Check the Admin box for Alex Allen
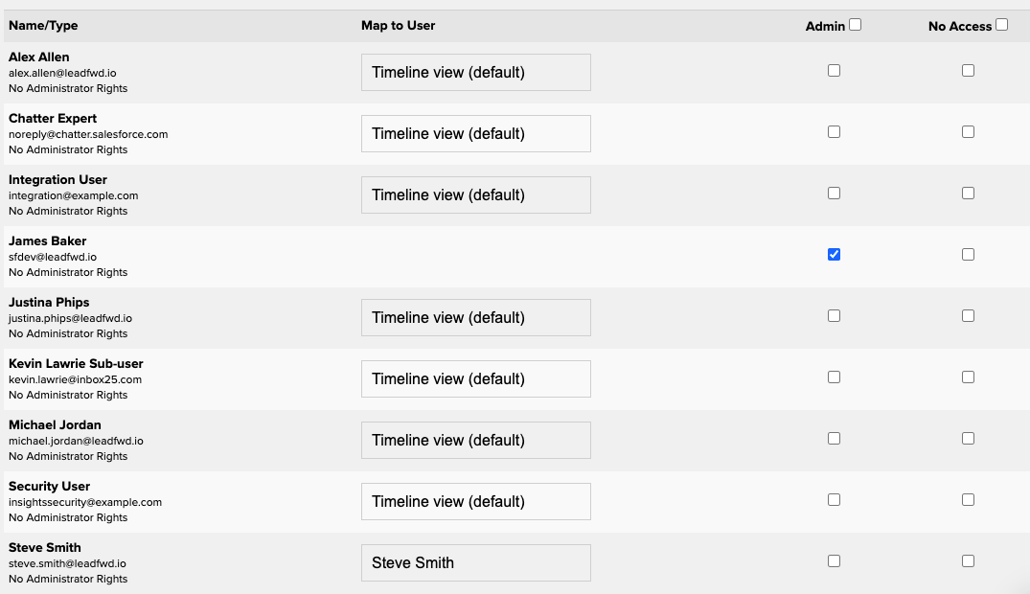 (834, 70)
